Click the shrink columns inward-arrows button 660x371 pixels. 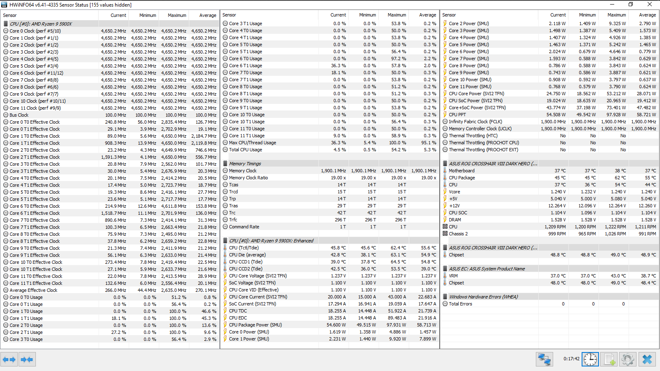coord(27,359)
